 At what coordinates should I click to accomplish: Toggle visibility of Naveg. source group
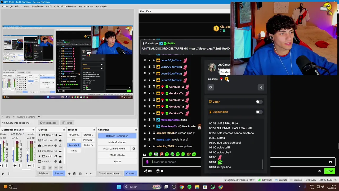click(56, 135)
